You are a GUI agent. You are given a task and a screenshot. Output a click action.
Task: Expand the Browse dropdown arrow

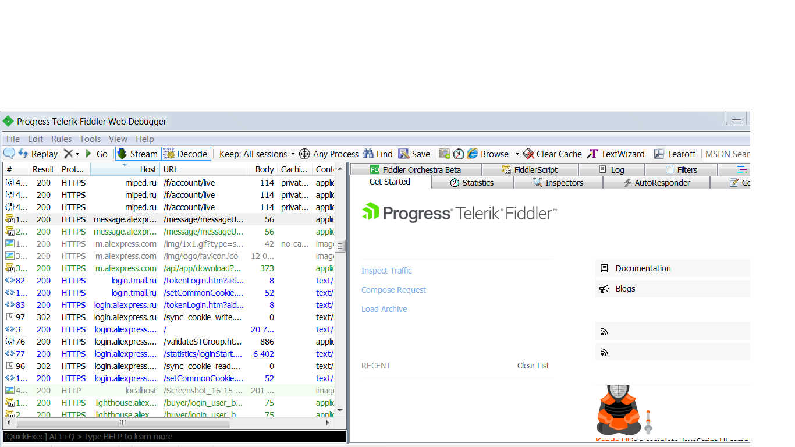pyautogui.click(x=517, y=154)
